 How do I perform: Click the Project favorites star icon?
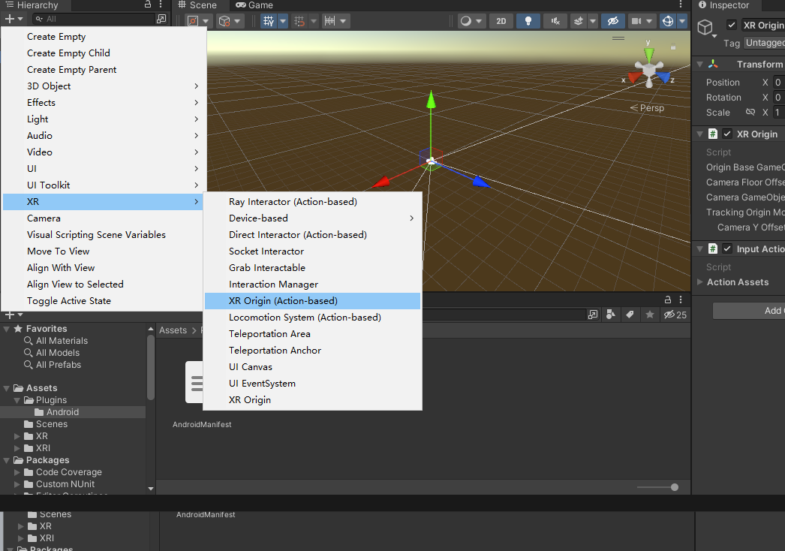tap(650, 315)
